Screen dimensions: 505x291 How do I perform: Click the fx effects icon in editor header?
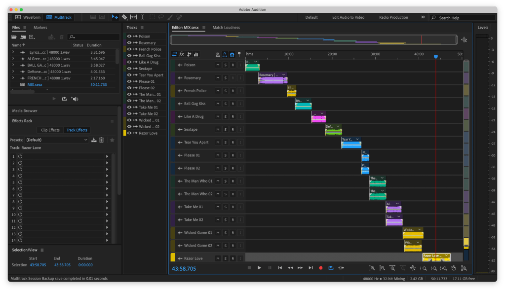(x=182, y=54)
